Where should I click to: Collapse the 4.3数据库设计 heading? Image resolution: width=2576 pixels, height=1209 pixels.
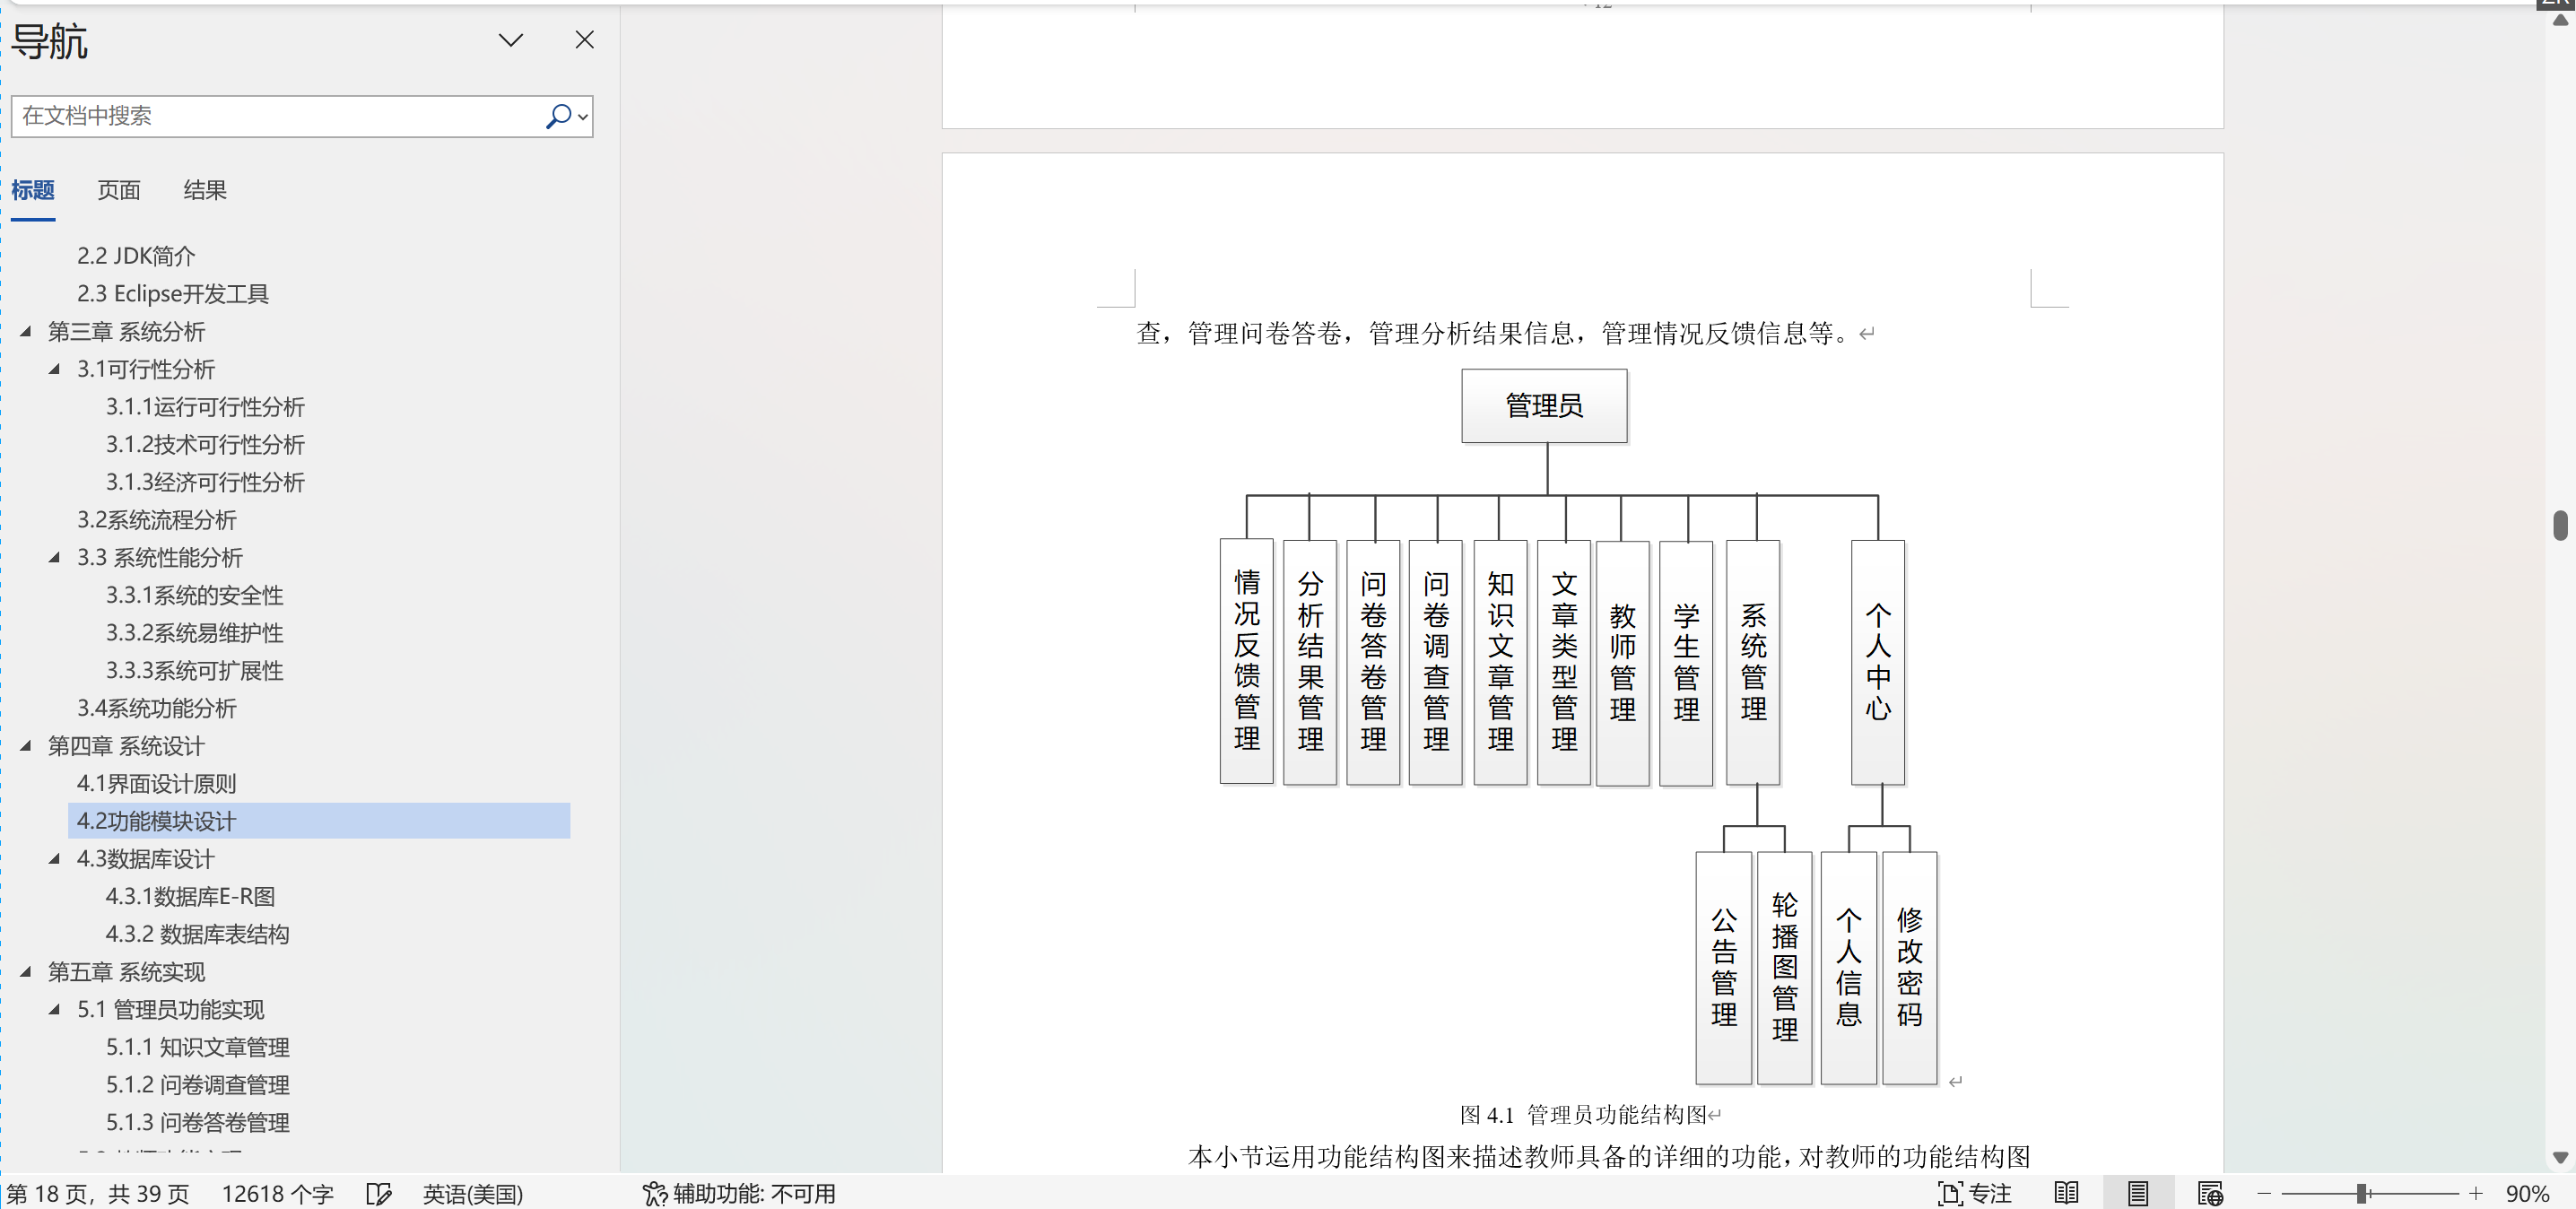tap(55, 858)
